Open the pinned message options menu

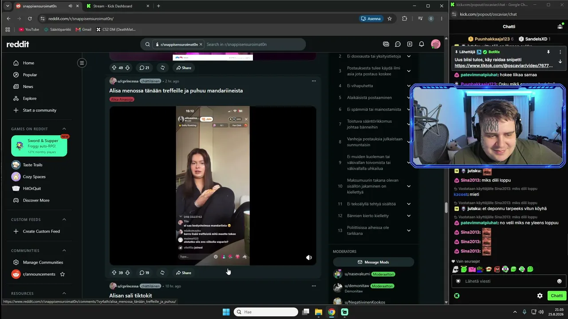point(560,52)
